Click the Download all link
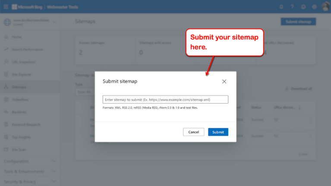This screenshot has height=186, width=331. pos(299,89)
